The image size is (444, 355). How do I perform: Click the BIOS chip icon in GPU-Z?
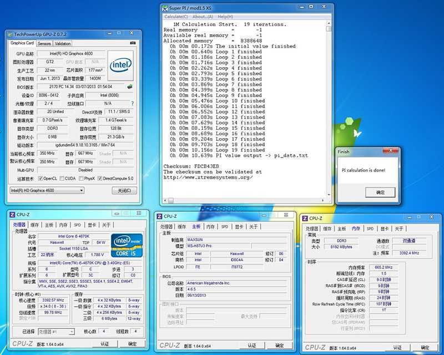pos(130,87)
